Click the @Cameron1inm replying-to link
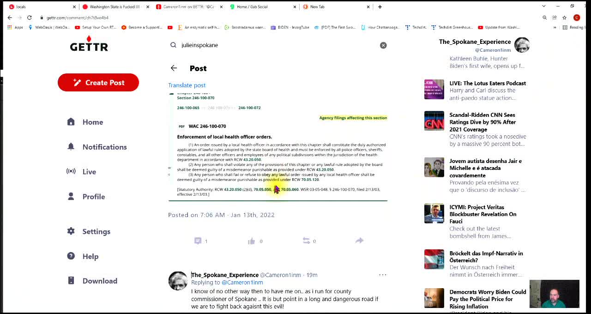This screenshot has height=314, width=591. [x=242, y=282]
